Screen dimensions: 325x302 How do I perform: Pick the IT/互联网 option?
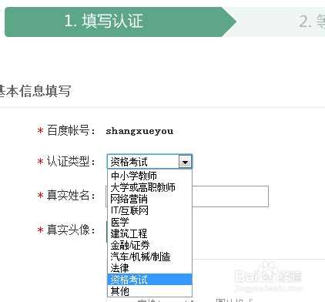(149, 210)
